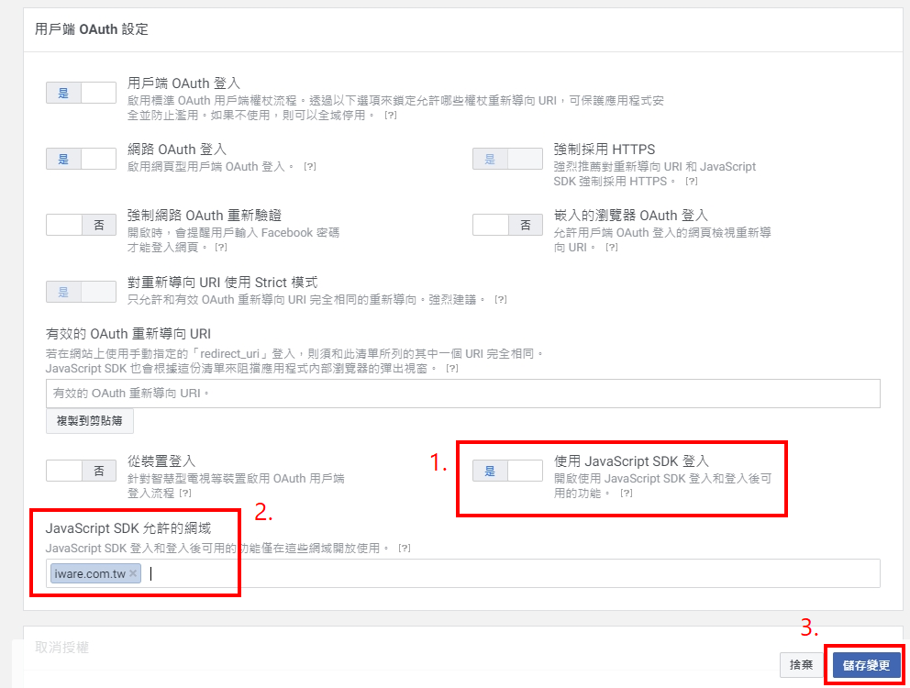The image size is (910, 688).
Task: Toggle the 網路 OAuth 登入 switch
Action: [82, 159]
